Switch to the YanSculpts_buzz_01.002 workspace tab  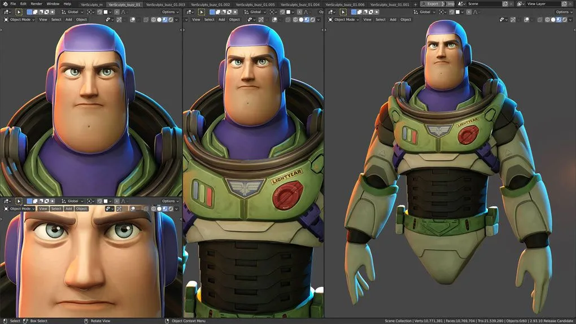tap(211, 5)
